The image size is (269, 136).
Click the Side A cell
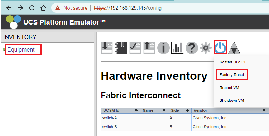tap(180, 118)
